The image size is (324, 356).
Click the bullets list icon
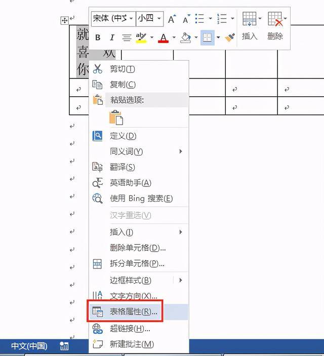point(200,19)
